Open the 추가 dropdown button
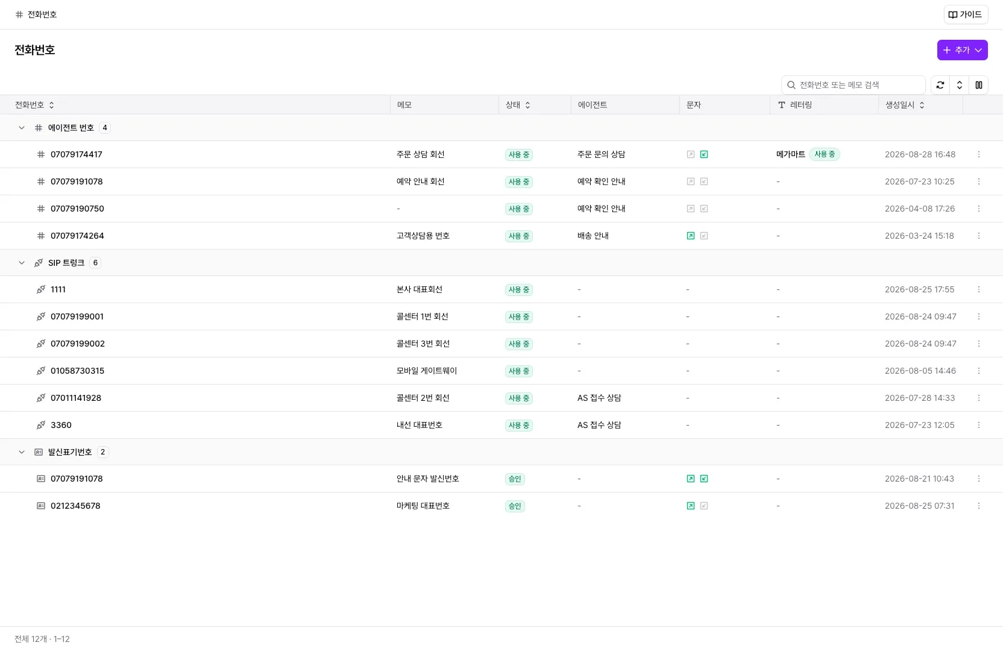Image resolution: width=1003 pixels, height=651 pixels. pos(963,50)
